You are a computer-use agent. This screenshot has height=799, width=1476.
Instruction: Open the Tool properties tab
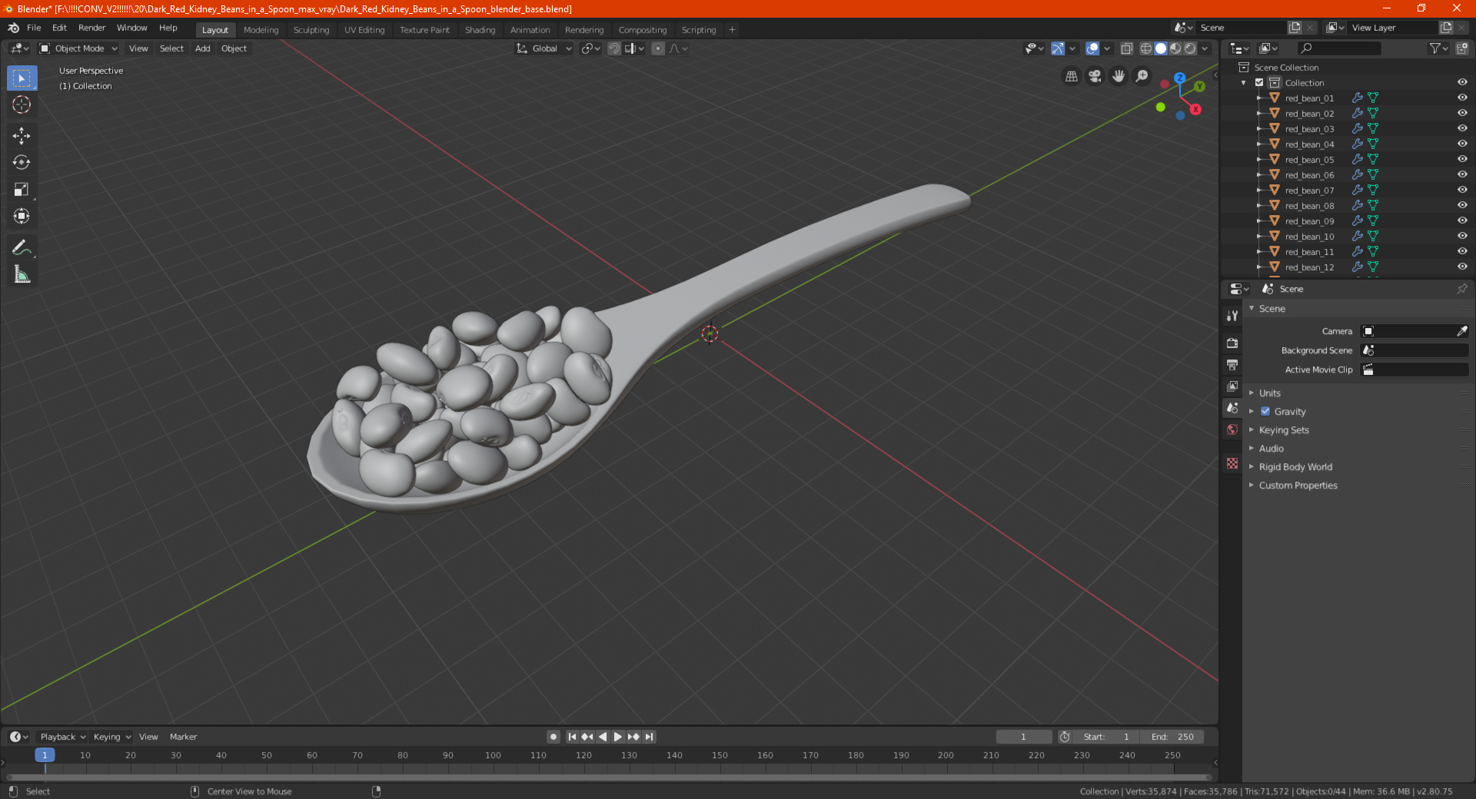pyautogui.click(x=1232, y=316)
